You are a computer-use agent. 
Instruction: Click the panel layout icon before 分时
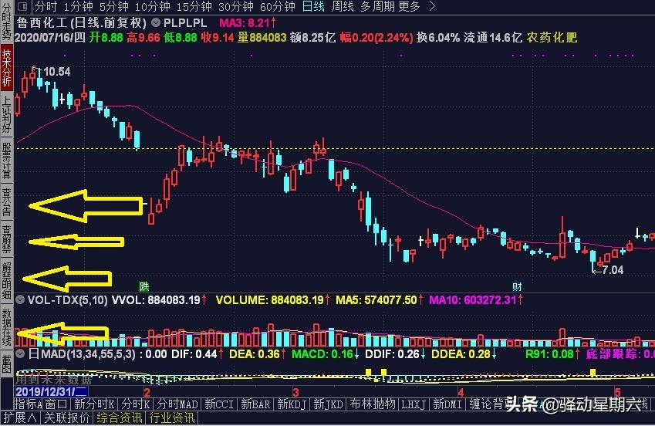[22, 6]
